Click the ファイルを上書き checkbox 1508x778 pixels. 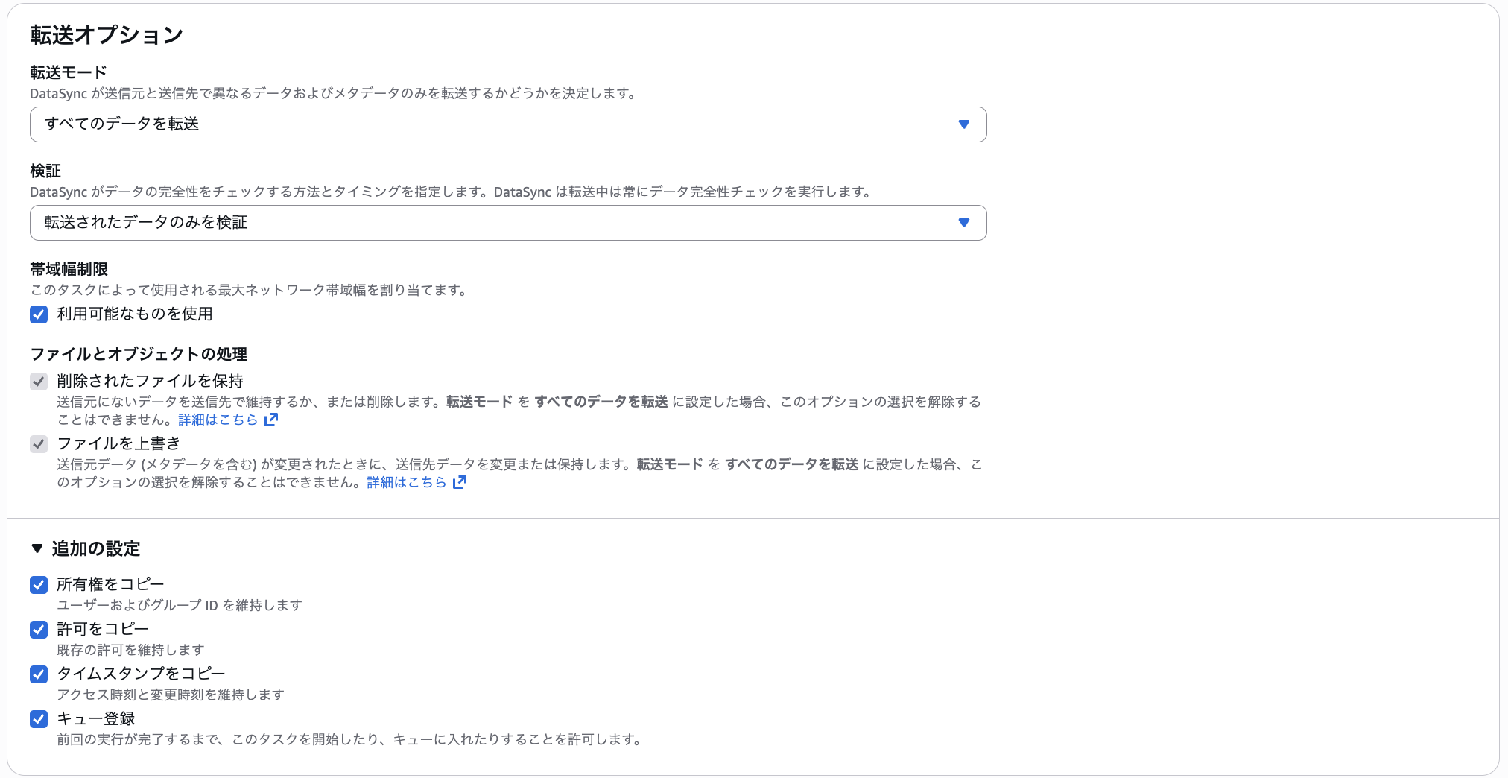pos(38,443)
